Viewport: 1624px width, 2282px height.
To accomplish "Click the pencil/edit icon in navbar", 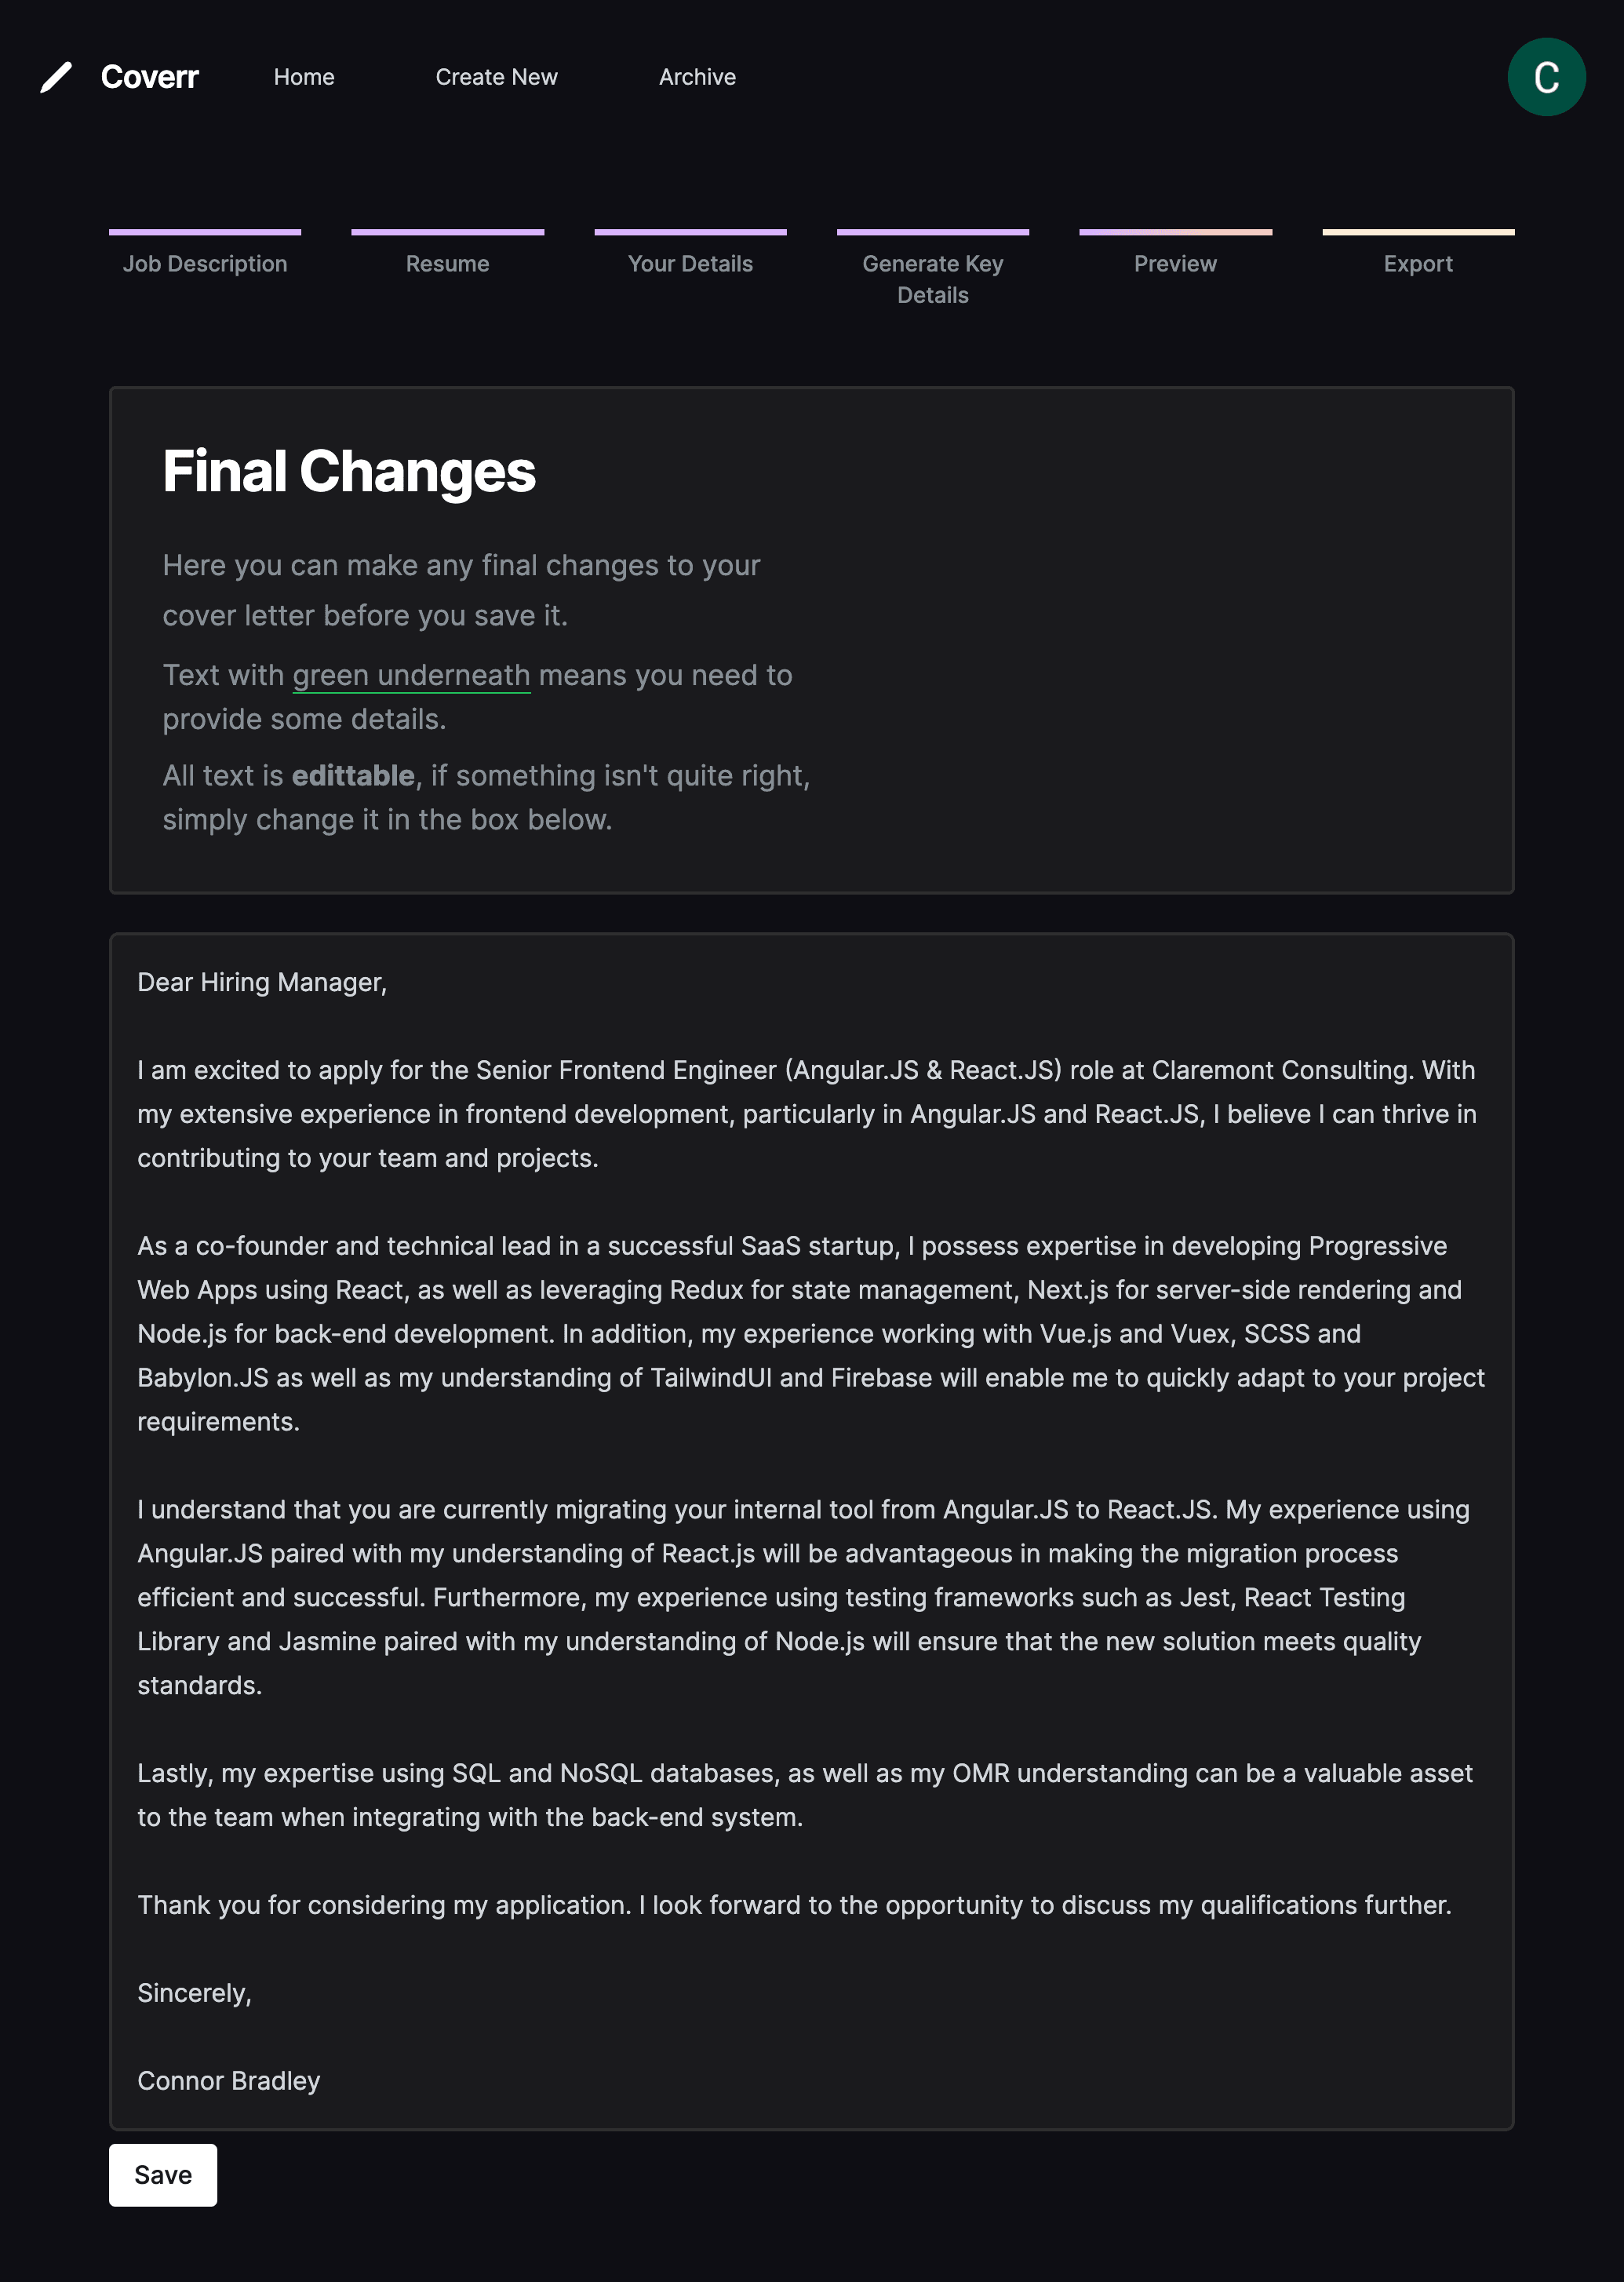I will [53, 75].
